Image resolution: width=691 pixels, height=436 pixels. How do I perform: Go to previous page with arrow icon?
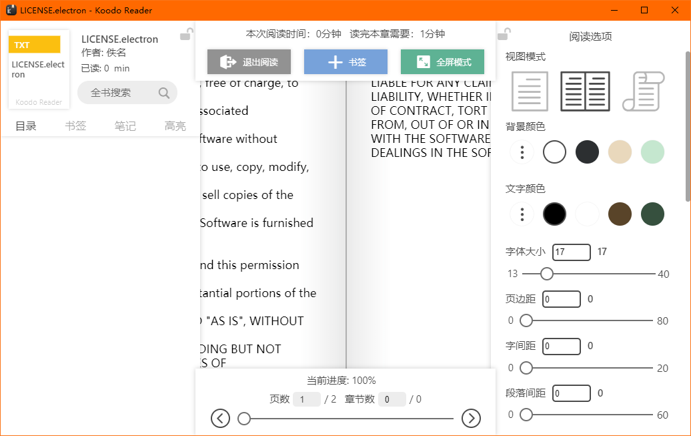point(220,418)
